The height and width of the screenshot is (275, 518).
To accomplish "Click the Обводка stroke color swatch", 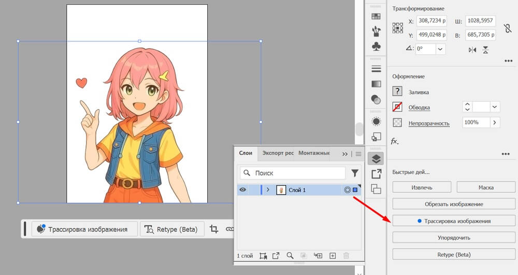I will (397, 107).
